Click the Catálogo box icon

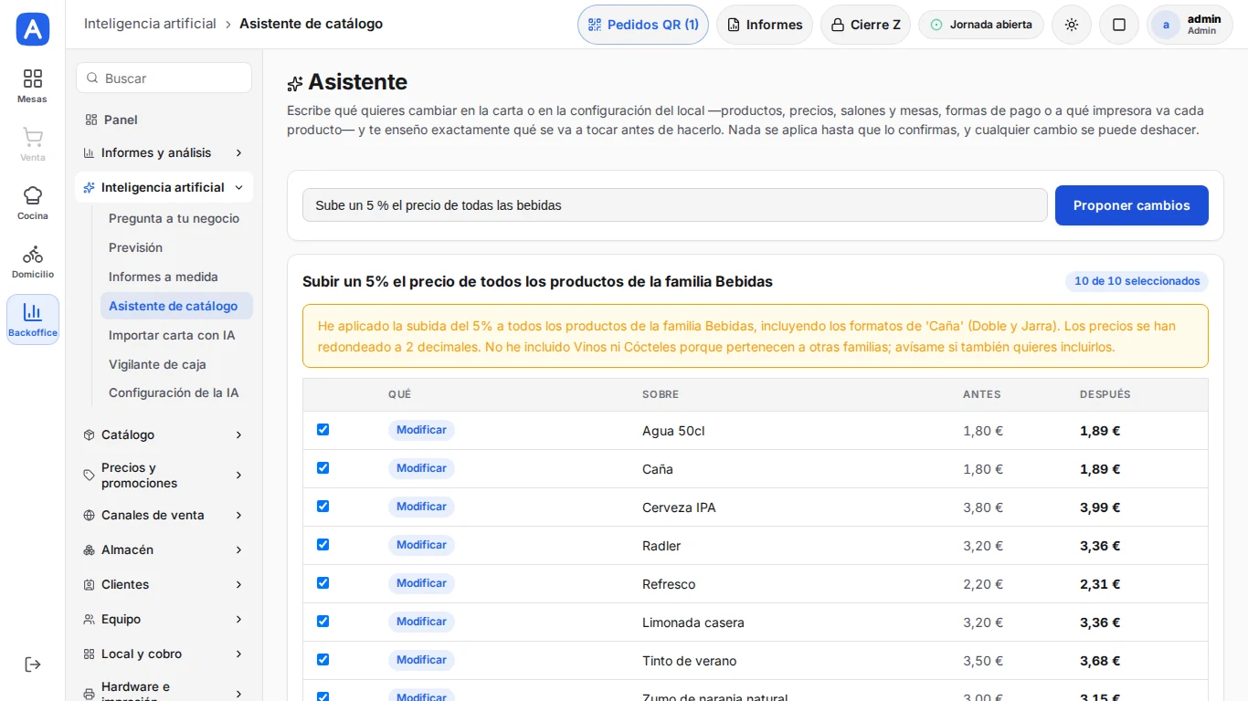tap(90, 434)
